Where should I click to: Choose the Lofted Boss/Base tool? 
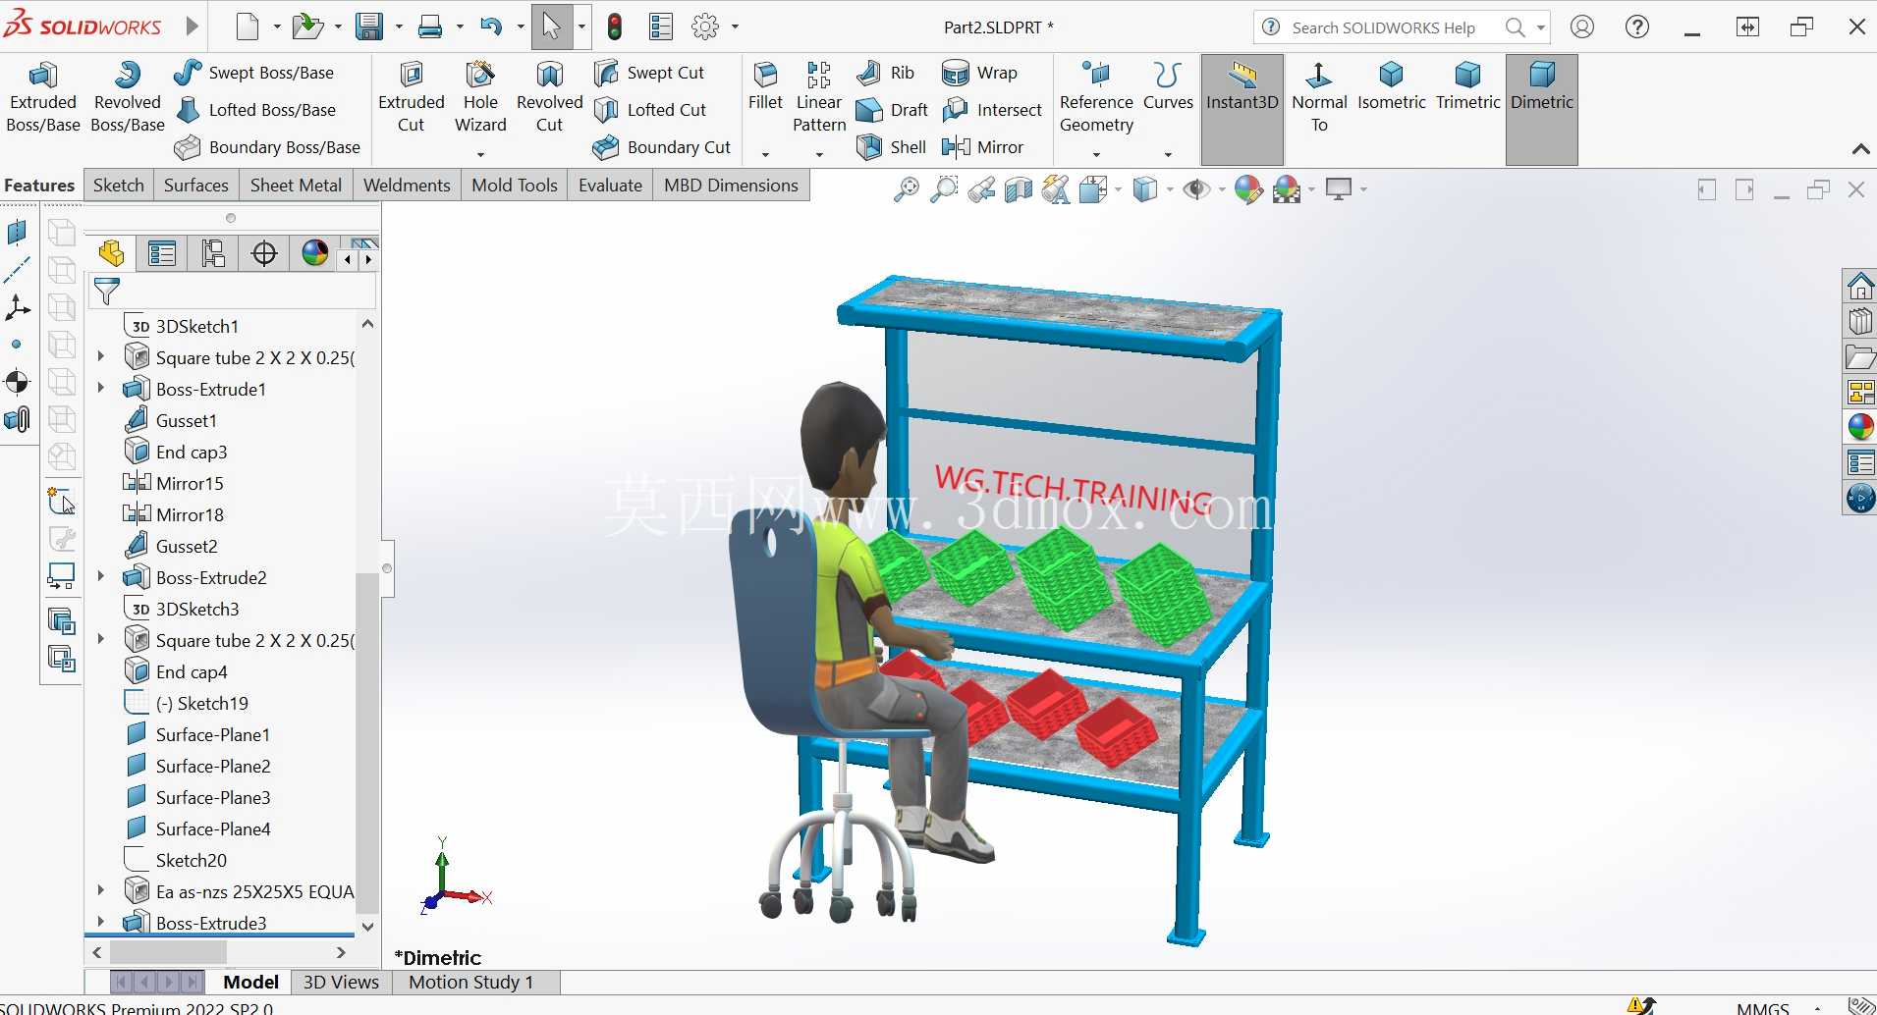[255, 110]
